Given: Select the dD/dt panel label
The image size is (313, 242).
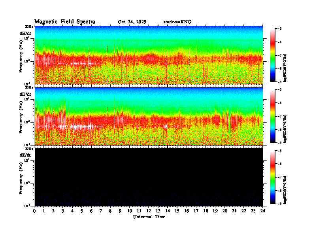Looking at the screenshot, I should [x=25, y=94].
